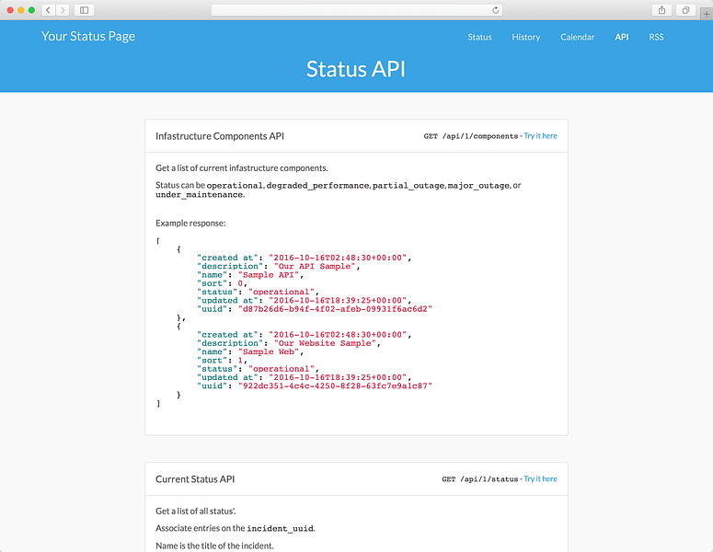Click "Sample Web" name value
The width and height of the screenshot is (713, 552).
pyautogui.click(x=269, y=352)
